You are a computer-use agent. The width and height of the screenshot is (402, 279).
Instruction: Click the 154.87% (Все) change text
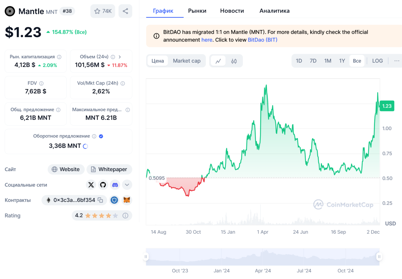(x=69, y=32)
